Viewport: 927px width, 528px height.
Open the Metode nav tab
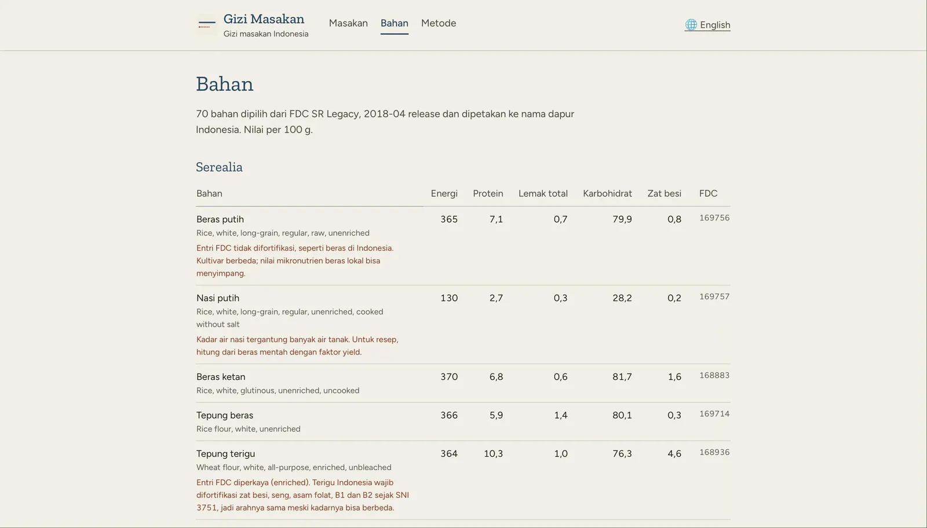tap(439, 23)
